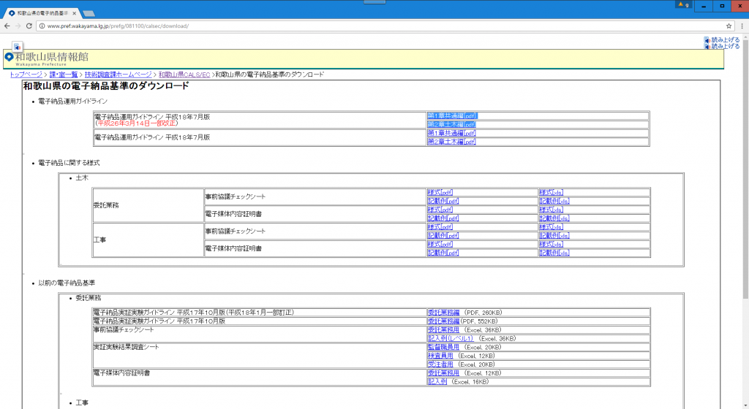
Task: Click the vertical scrollbar down arrow
Action: (745, 405)
